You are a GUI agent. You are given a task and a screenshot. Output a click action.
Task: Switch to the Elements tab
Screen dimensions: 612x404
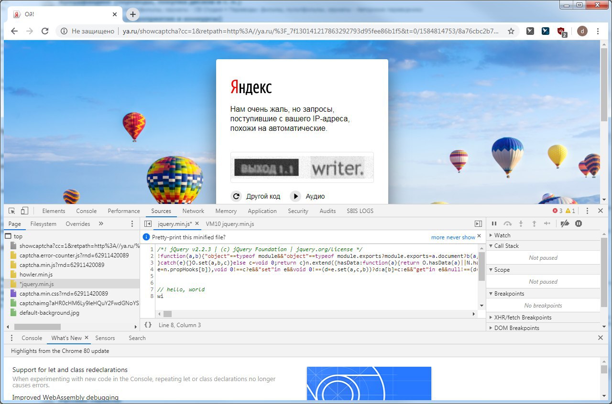[54, 211]
